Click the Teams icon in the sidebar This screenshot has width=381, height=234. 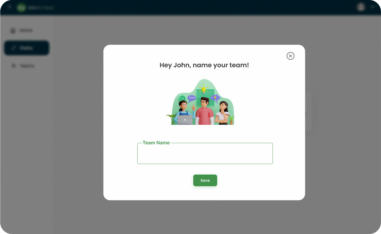coord(13,66)
